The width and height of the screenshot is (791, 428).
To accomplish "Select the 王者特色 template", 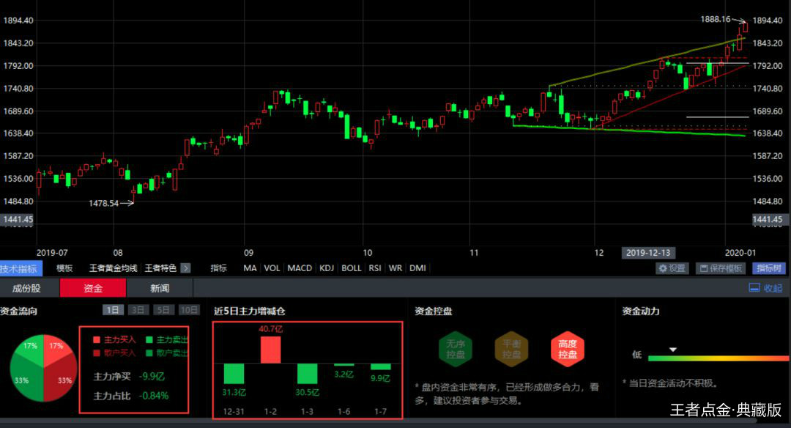I will [x=160, y=268].
